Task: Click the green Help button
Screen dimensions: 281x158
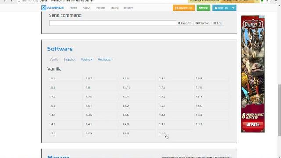Action: [x=203, y=8]
